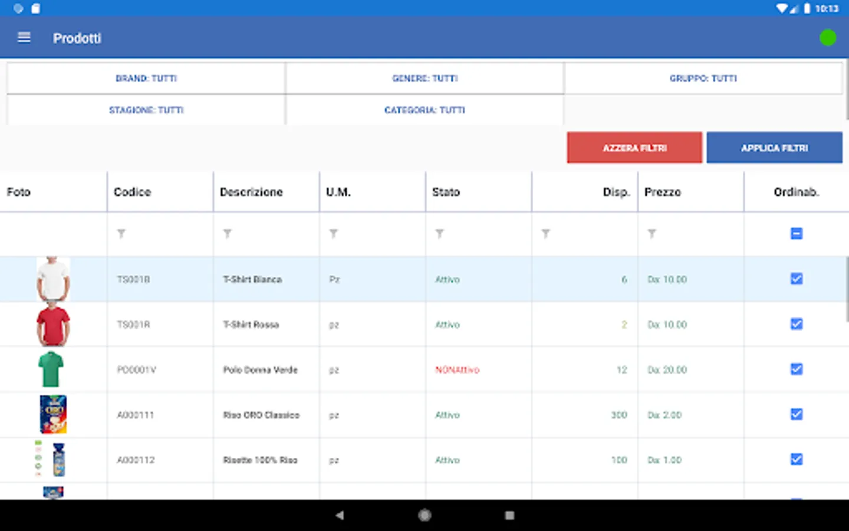This screenshot has width=849, height=531.
Task: Click the red NONAttivo status
Action: pyautogui.click(x=458, y=370)
